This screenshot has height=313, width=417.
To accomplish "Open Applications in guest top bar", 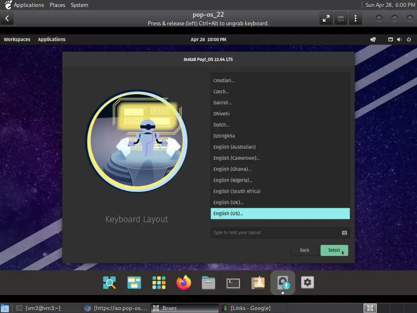I will tap(52, 40).
